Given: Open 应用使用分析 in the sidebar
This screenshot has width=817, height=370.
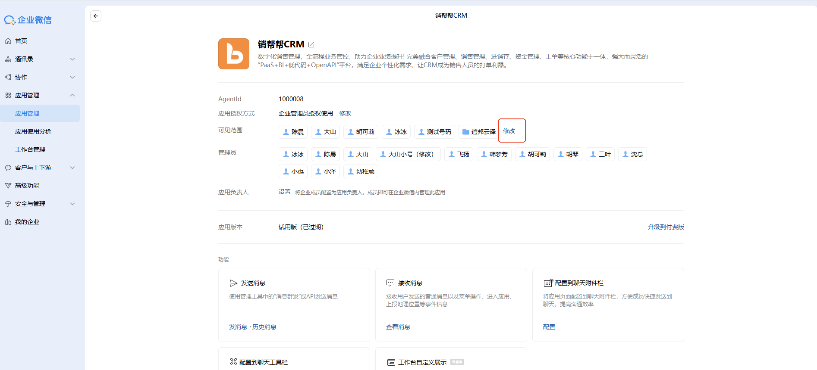Looking at the screenshot, I should (33, 131).
